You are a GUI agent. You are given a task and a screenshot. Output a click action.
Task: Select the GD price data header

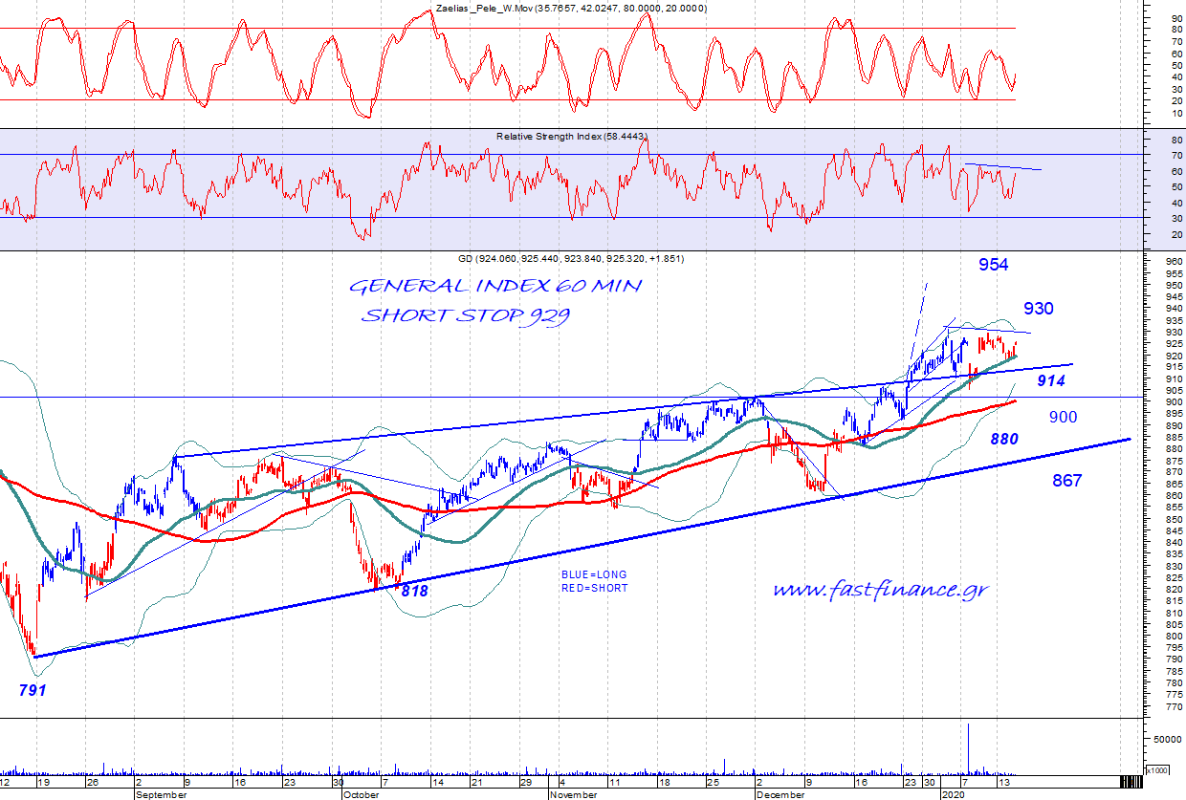click(571, 259)
